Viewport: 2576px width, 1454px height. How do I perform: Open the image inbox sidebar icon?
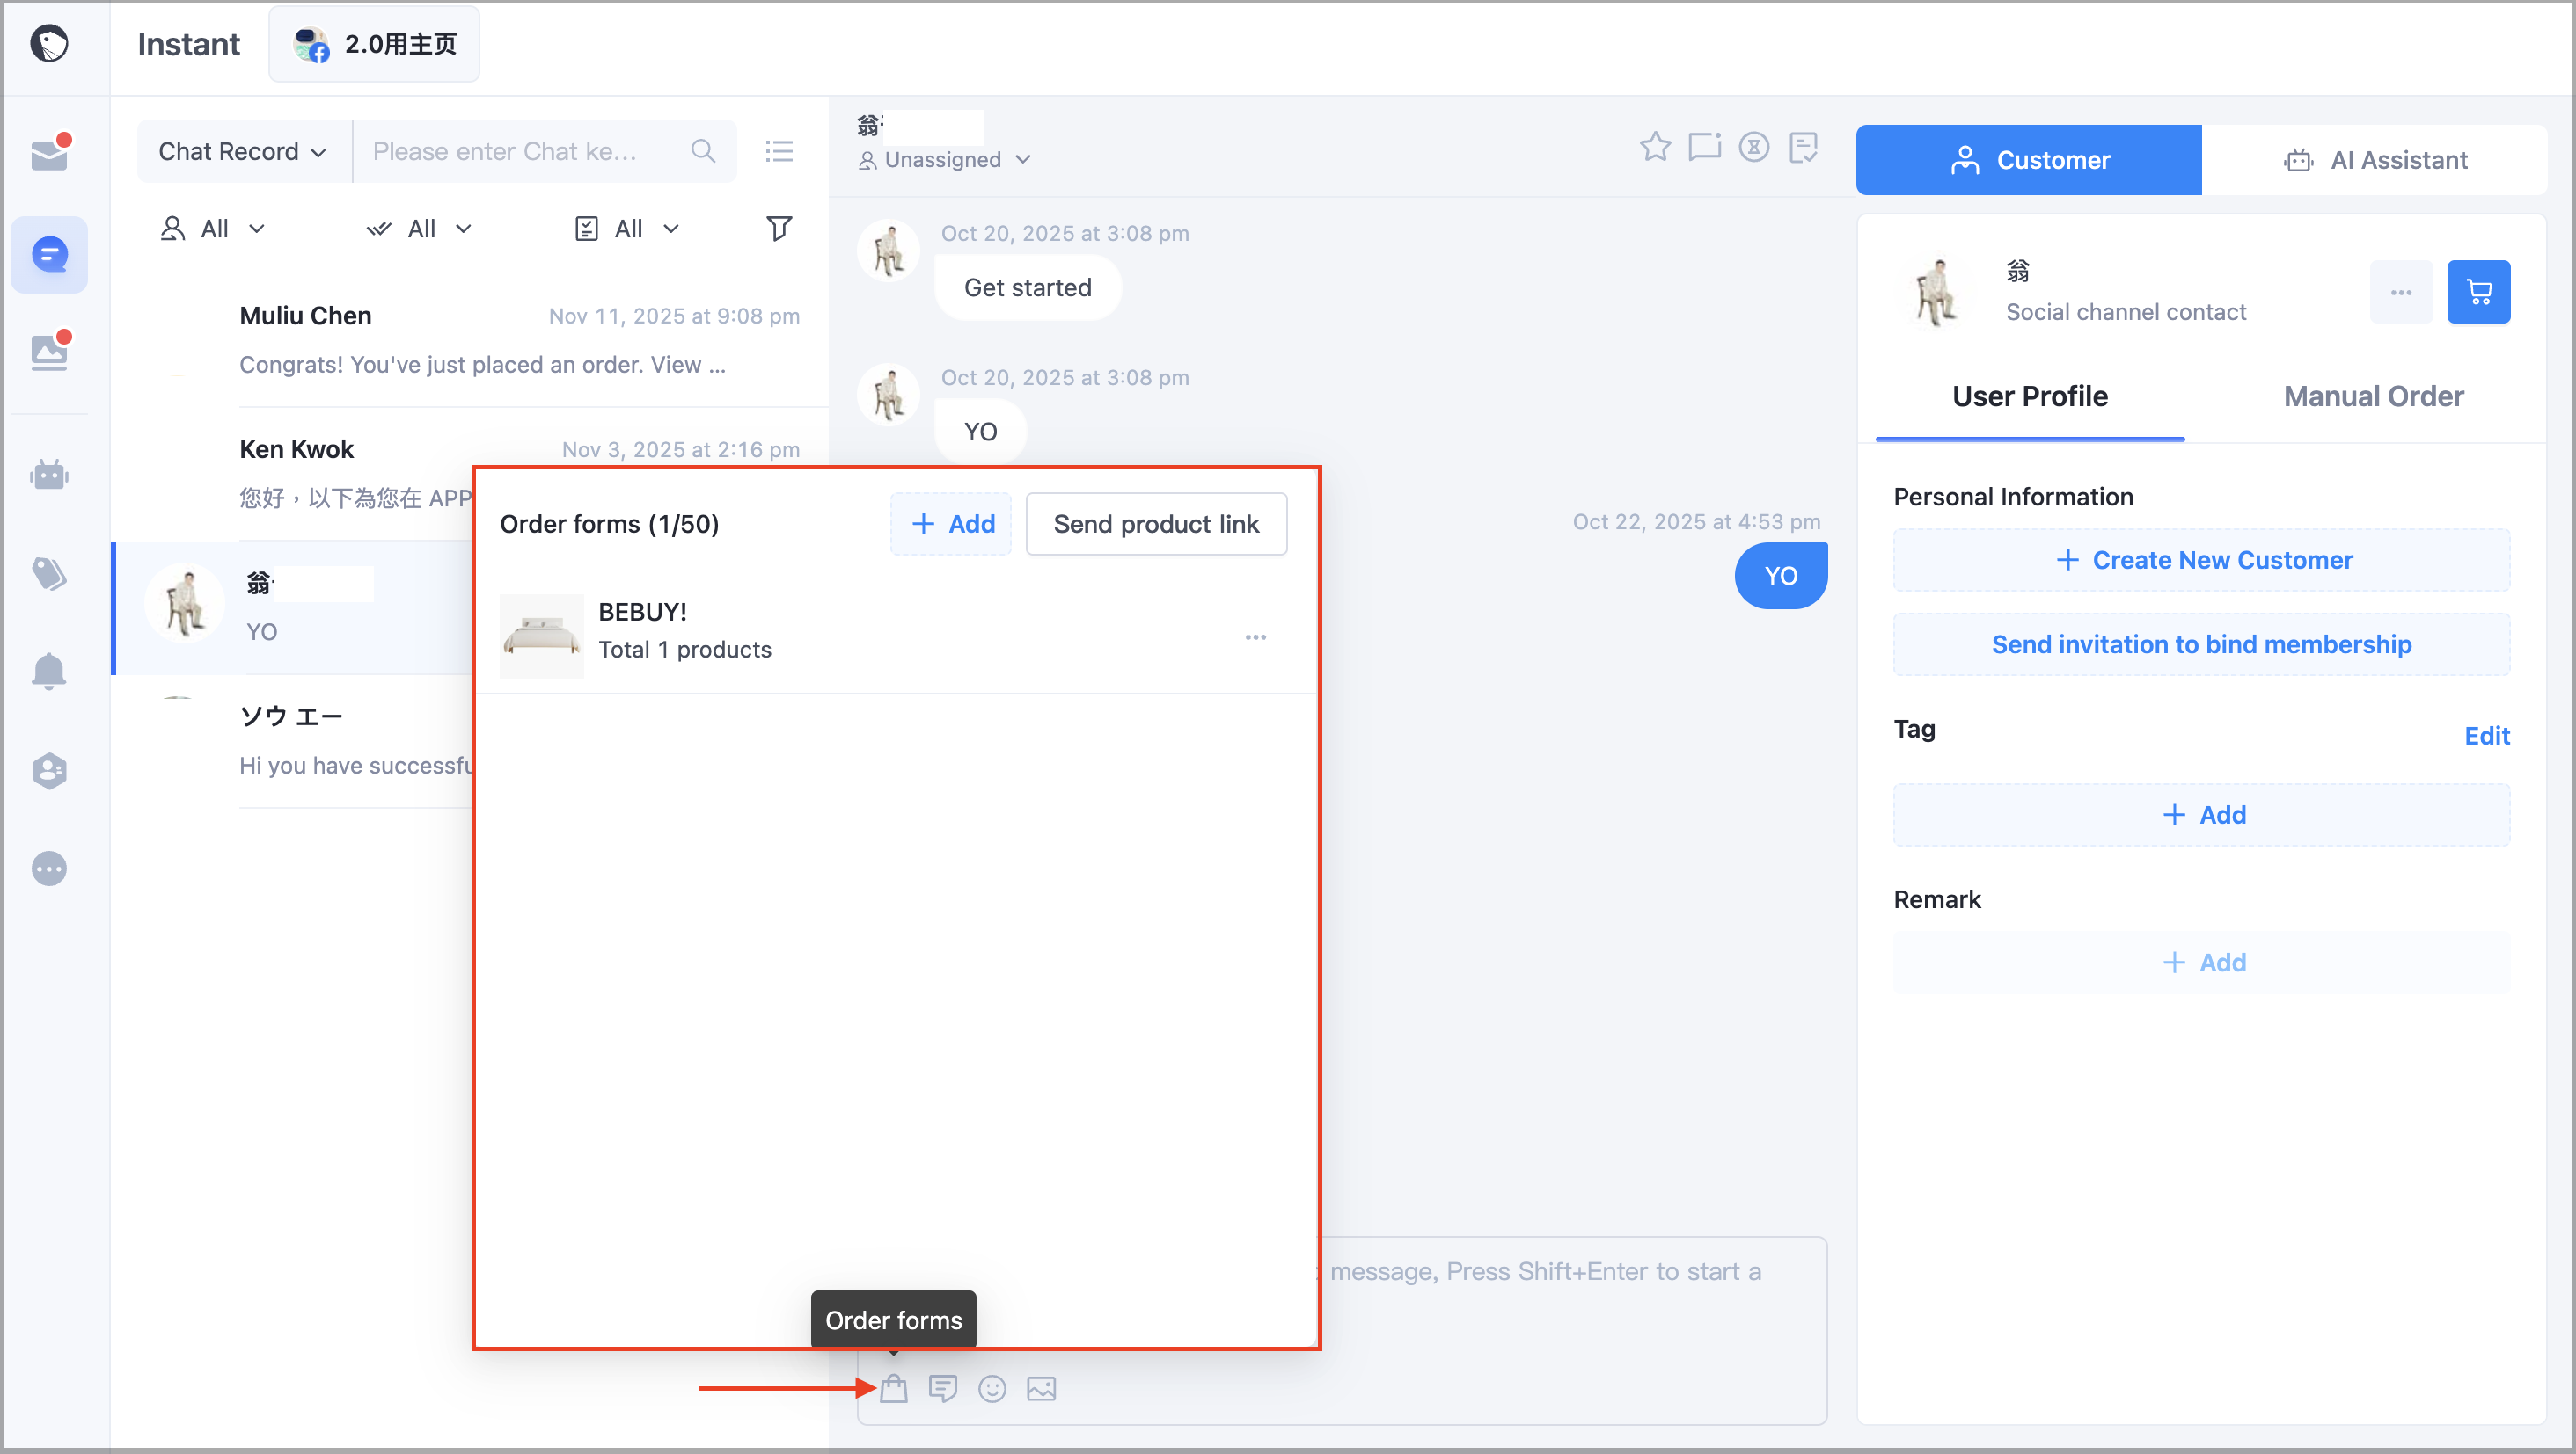point(49,352)
